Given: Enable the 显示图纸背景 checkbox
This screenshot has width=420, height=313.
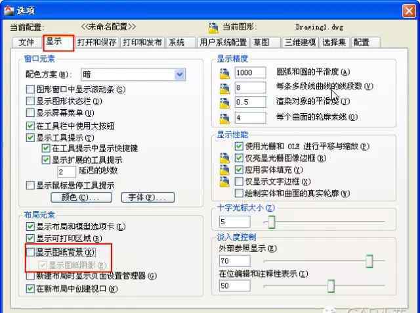Looking at the screenshot, I should (30, 252).
